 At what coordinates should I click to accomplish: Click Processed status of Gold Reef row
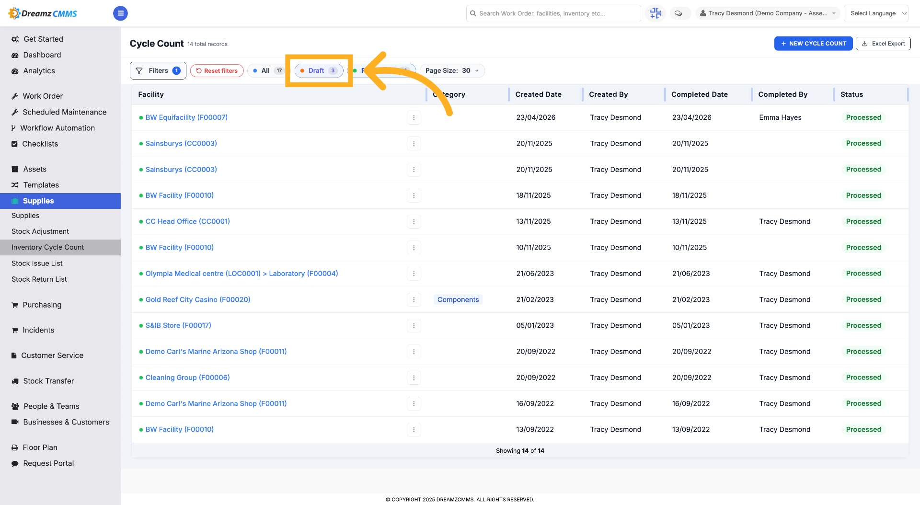tap(863, 299)
